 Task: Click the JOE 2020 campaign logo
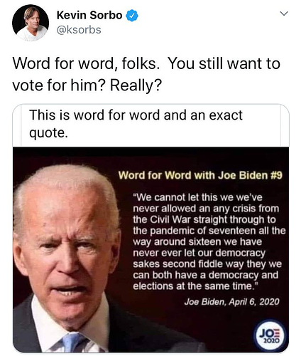pos(270,335)
